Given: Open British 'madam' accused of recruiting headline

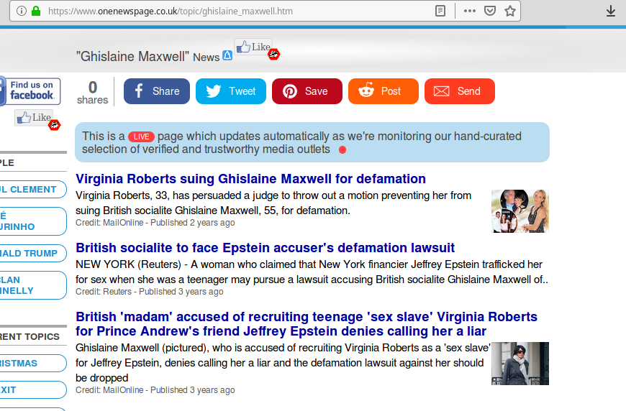Looking at the screenshot, I should (307, 323).
